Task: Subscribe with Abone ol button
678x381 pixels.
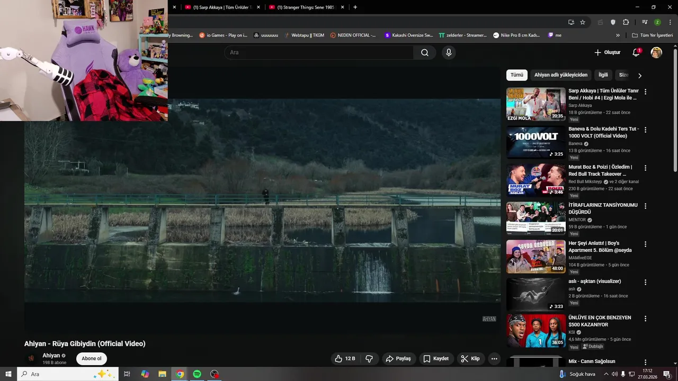Action: click(92, 359)
